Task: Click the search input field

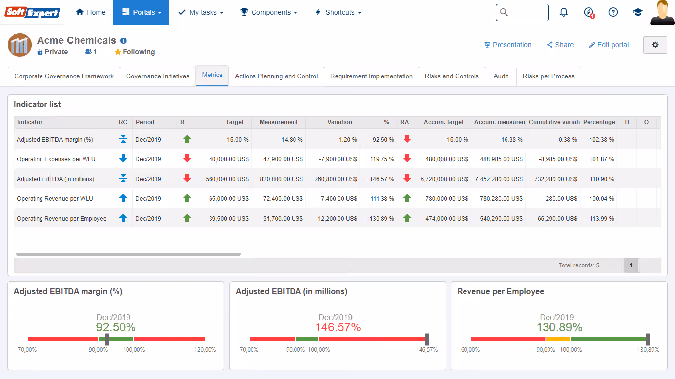Action: 522,12
